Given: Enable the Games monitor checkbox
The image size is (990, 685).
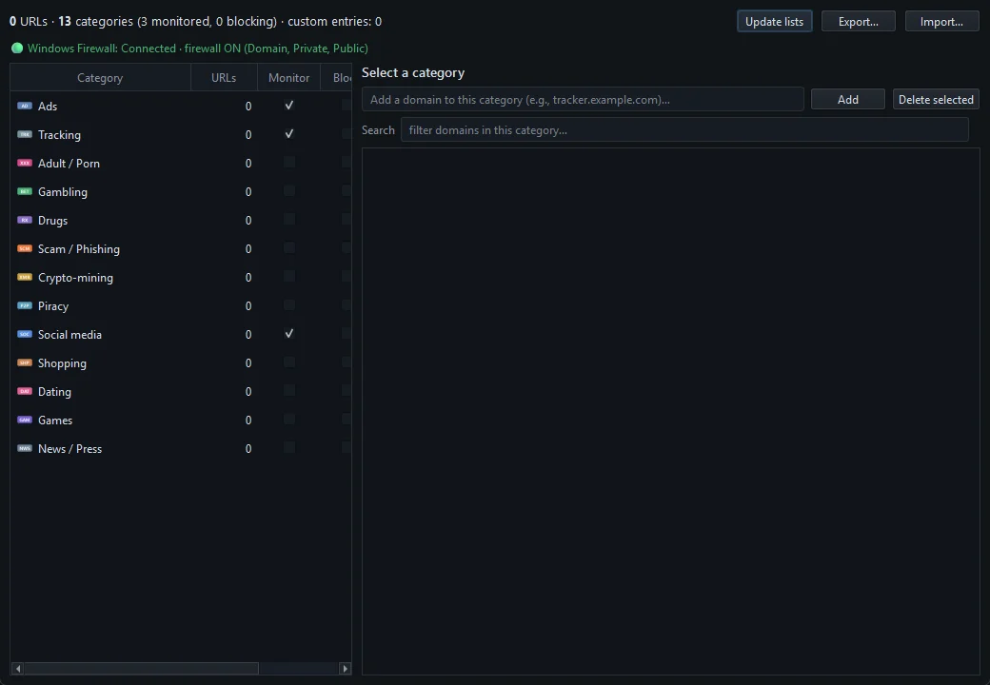Looking at the screenshot, I should pyautogui.click(x=289, y=420).
